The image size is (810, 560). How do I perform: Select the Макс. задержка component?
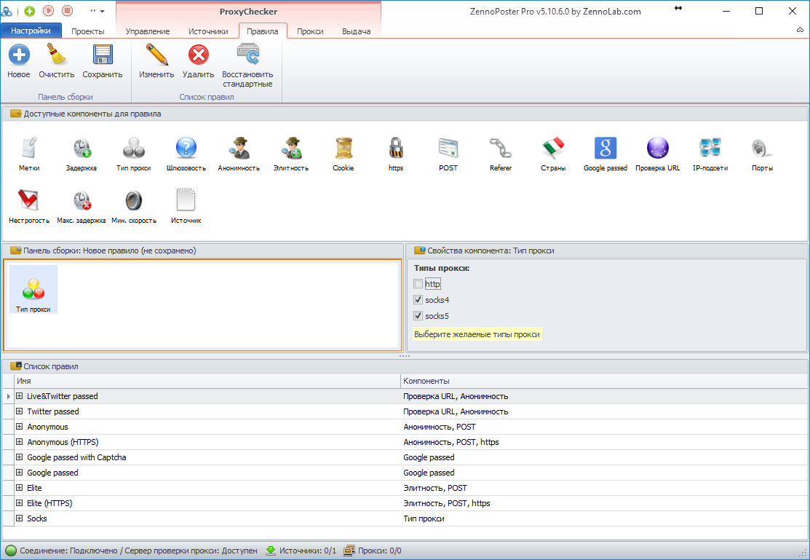pos(81,201)
